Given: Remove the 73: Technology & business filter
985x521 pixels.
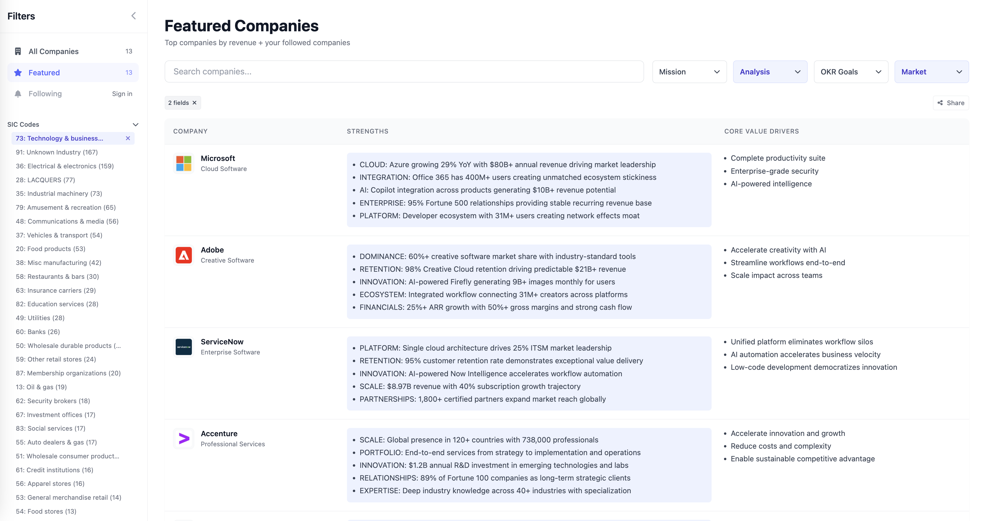Looking at the screenshot, I should coord(128,139).
